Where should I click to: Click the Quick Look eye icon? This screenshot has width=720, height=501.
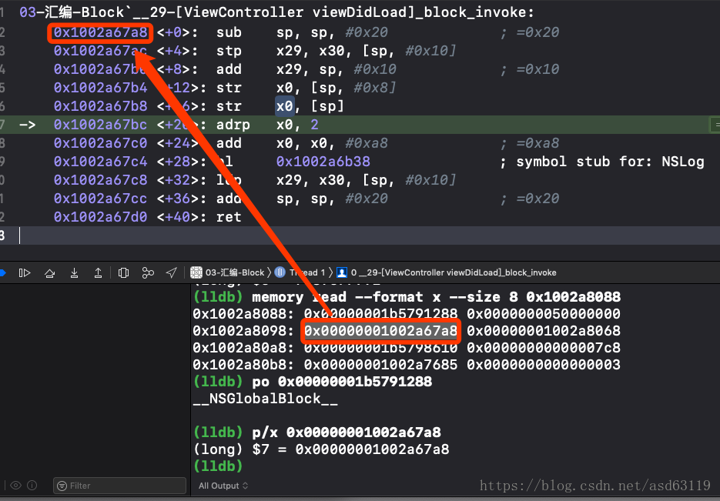click(15, 486)
